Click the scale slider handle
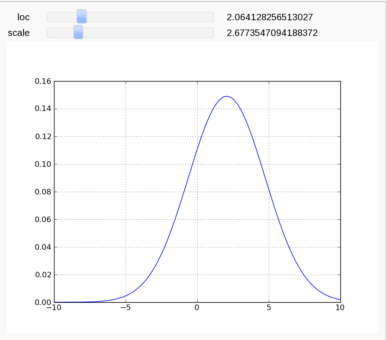The height and width of the screenshot is (340, 387). click(x=78, y=32)
